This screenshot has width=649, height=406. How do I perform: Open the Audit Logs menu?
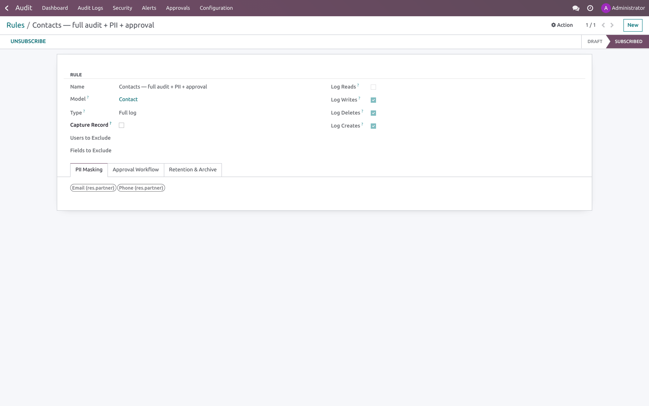pyautogui.click(x=90, y=8)
